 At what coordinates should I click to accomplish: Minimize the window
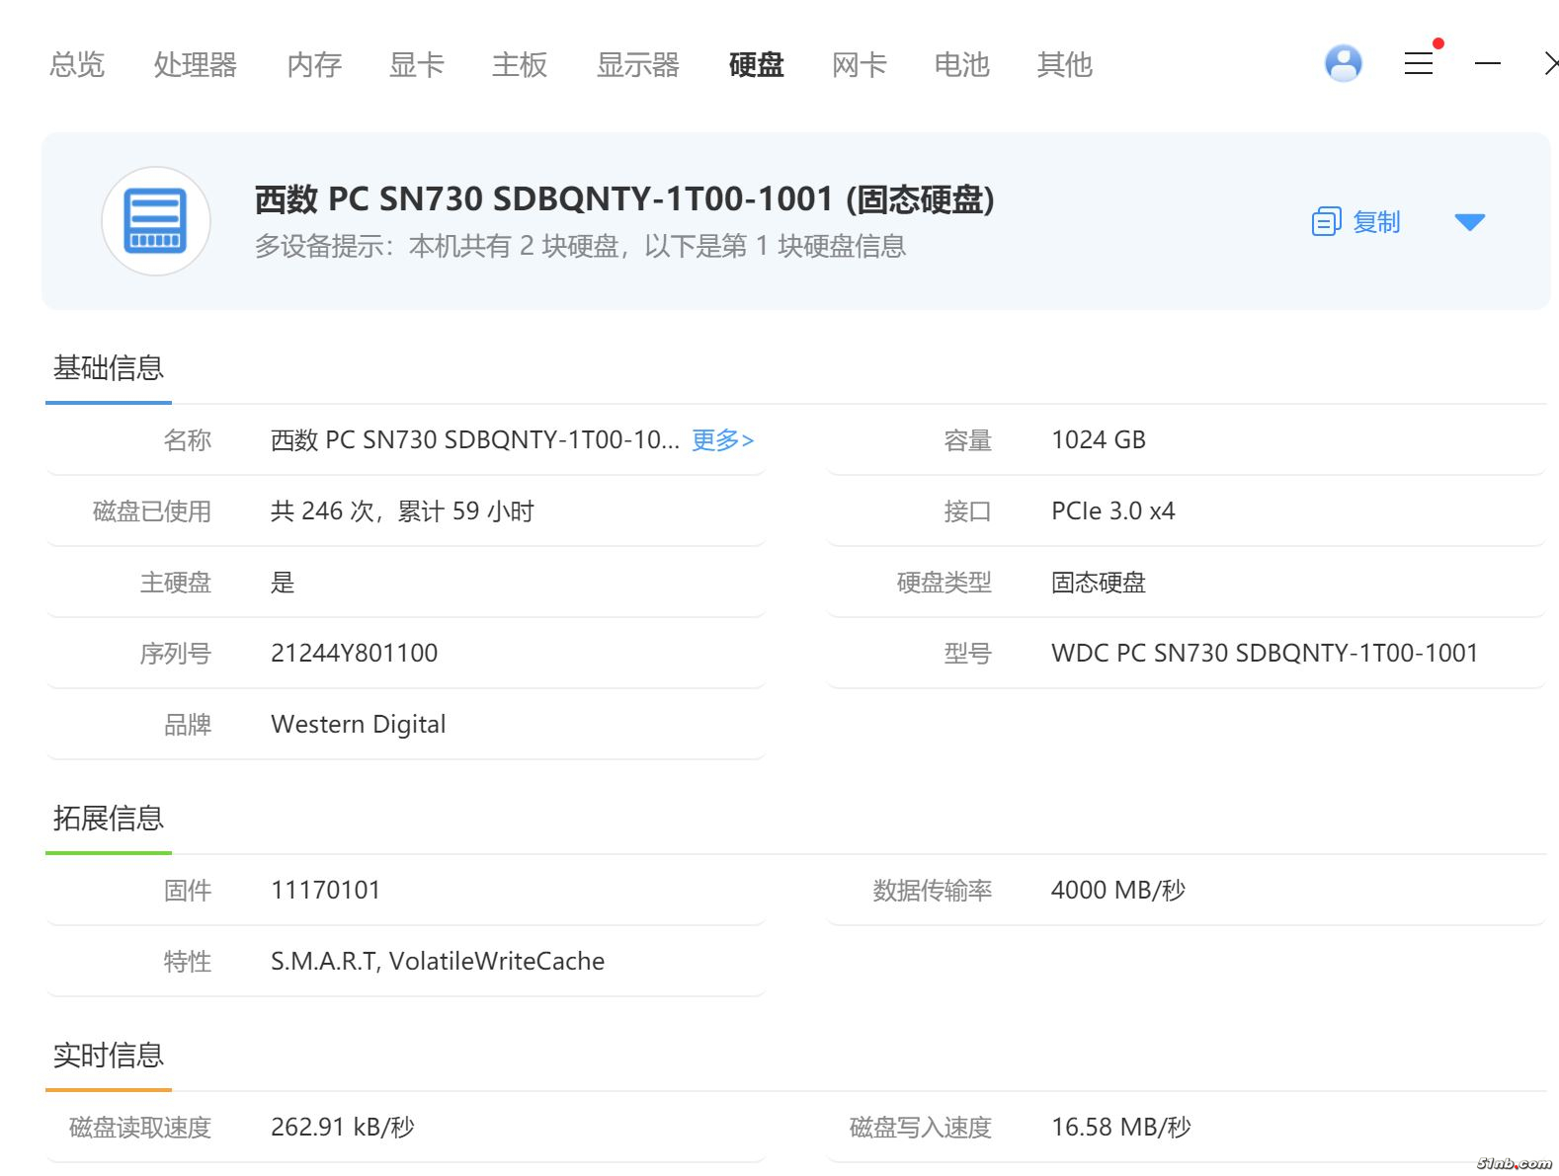1487,64
